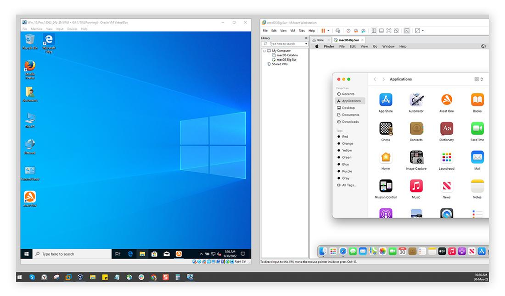Click the Windows VM taskbar search box
The width and height of the screenshot is (505, 296).
point(72,254)
